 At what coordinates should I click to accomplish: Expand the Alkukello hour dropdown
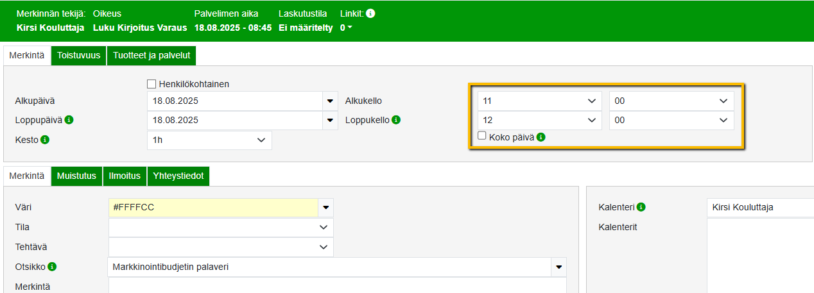click(x=539, y=101)
